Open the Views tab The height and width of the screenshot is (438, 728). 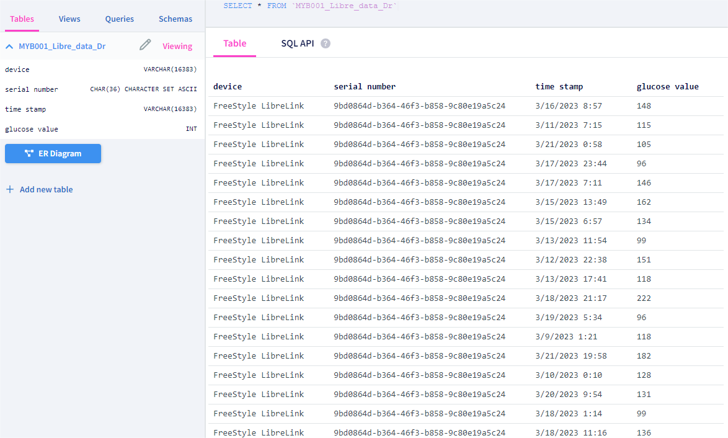click(69, 19)
